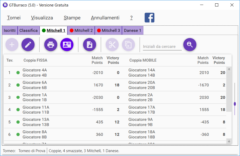Click the -360 match points value
The width and height of the screenshot is (240, 156).
click(205, 135)
